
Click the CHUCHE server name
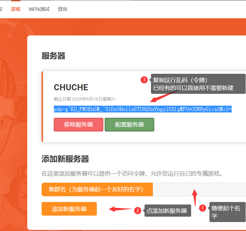coord(71,87)
